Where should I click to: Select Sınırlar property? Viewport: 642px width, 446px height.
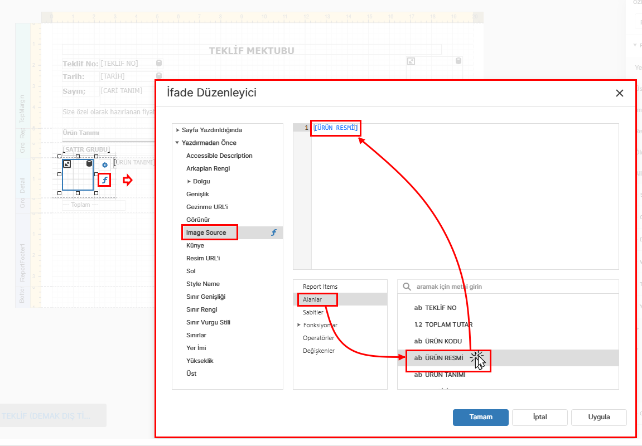(x=196, y=335)
